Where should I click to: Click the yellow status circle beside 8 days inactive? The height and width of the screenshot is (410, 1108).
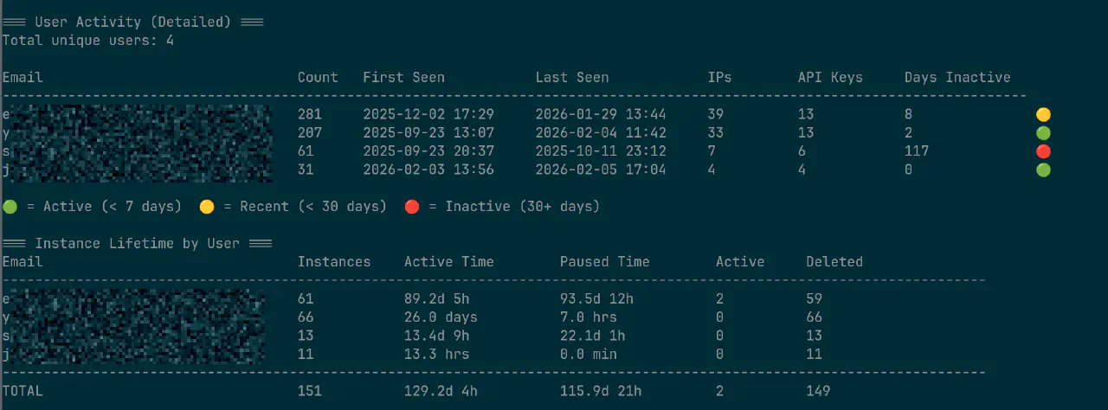point(1044,114)
